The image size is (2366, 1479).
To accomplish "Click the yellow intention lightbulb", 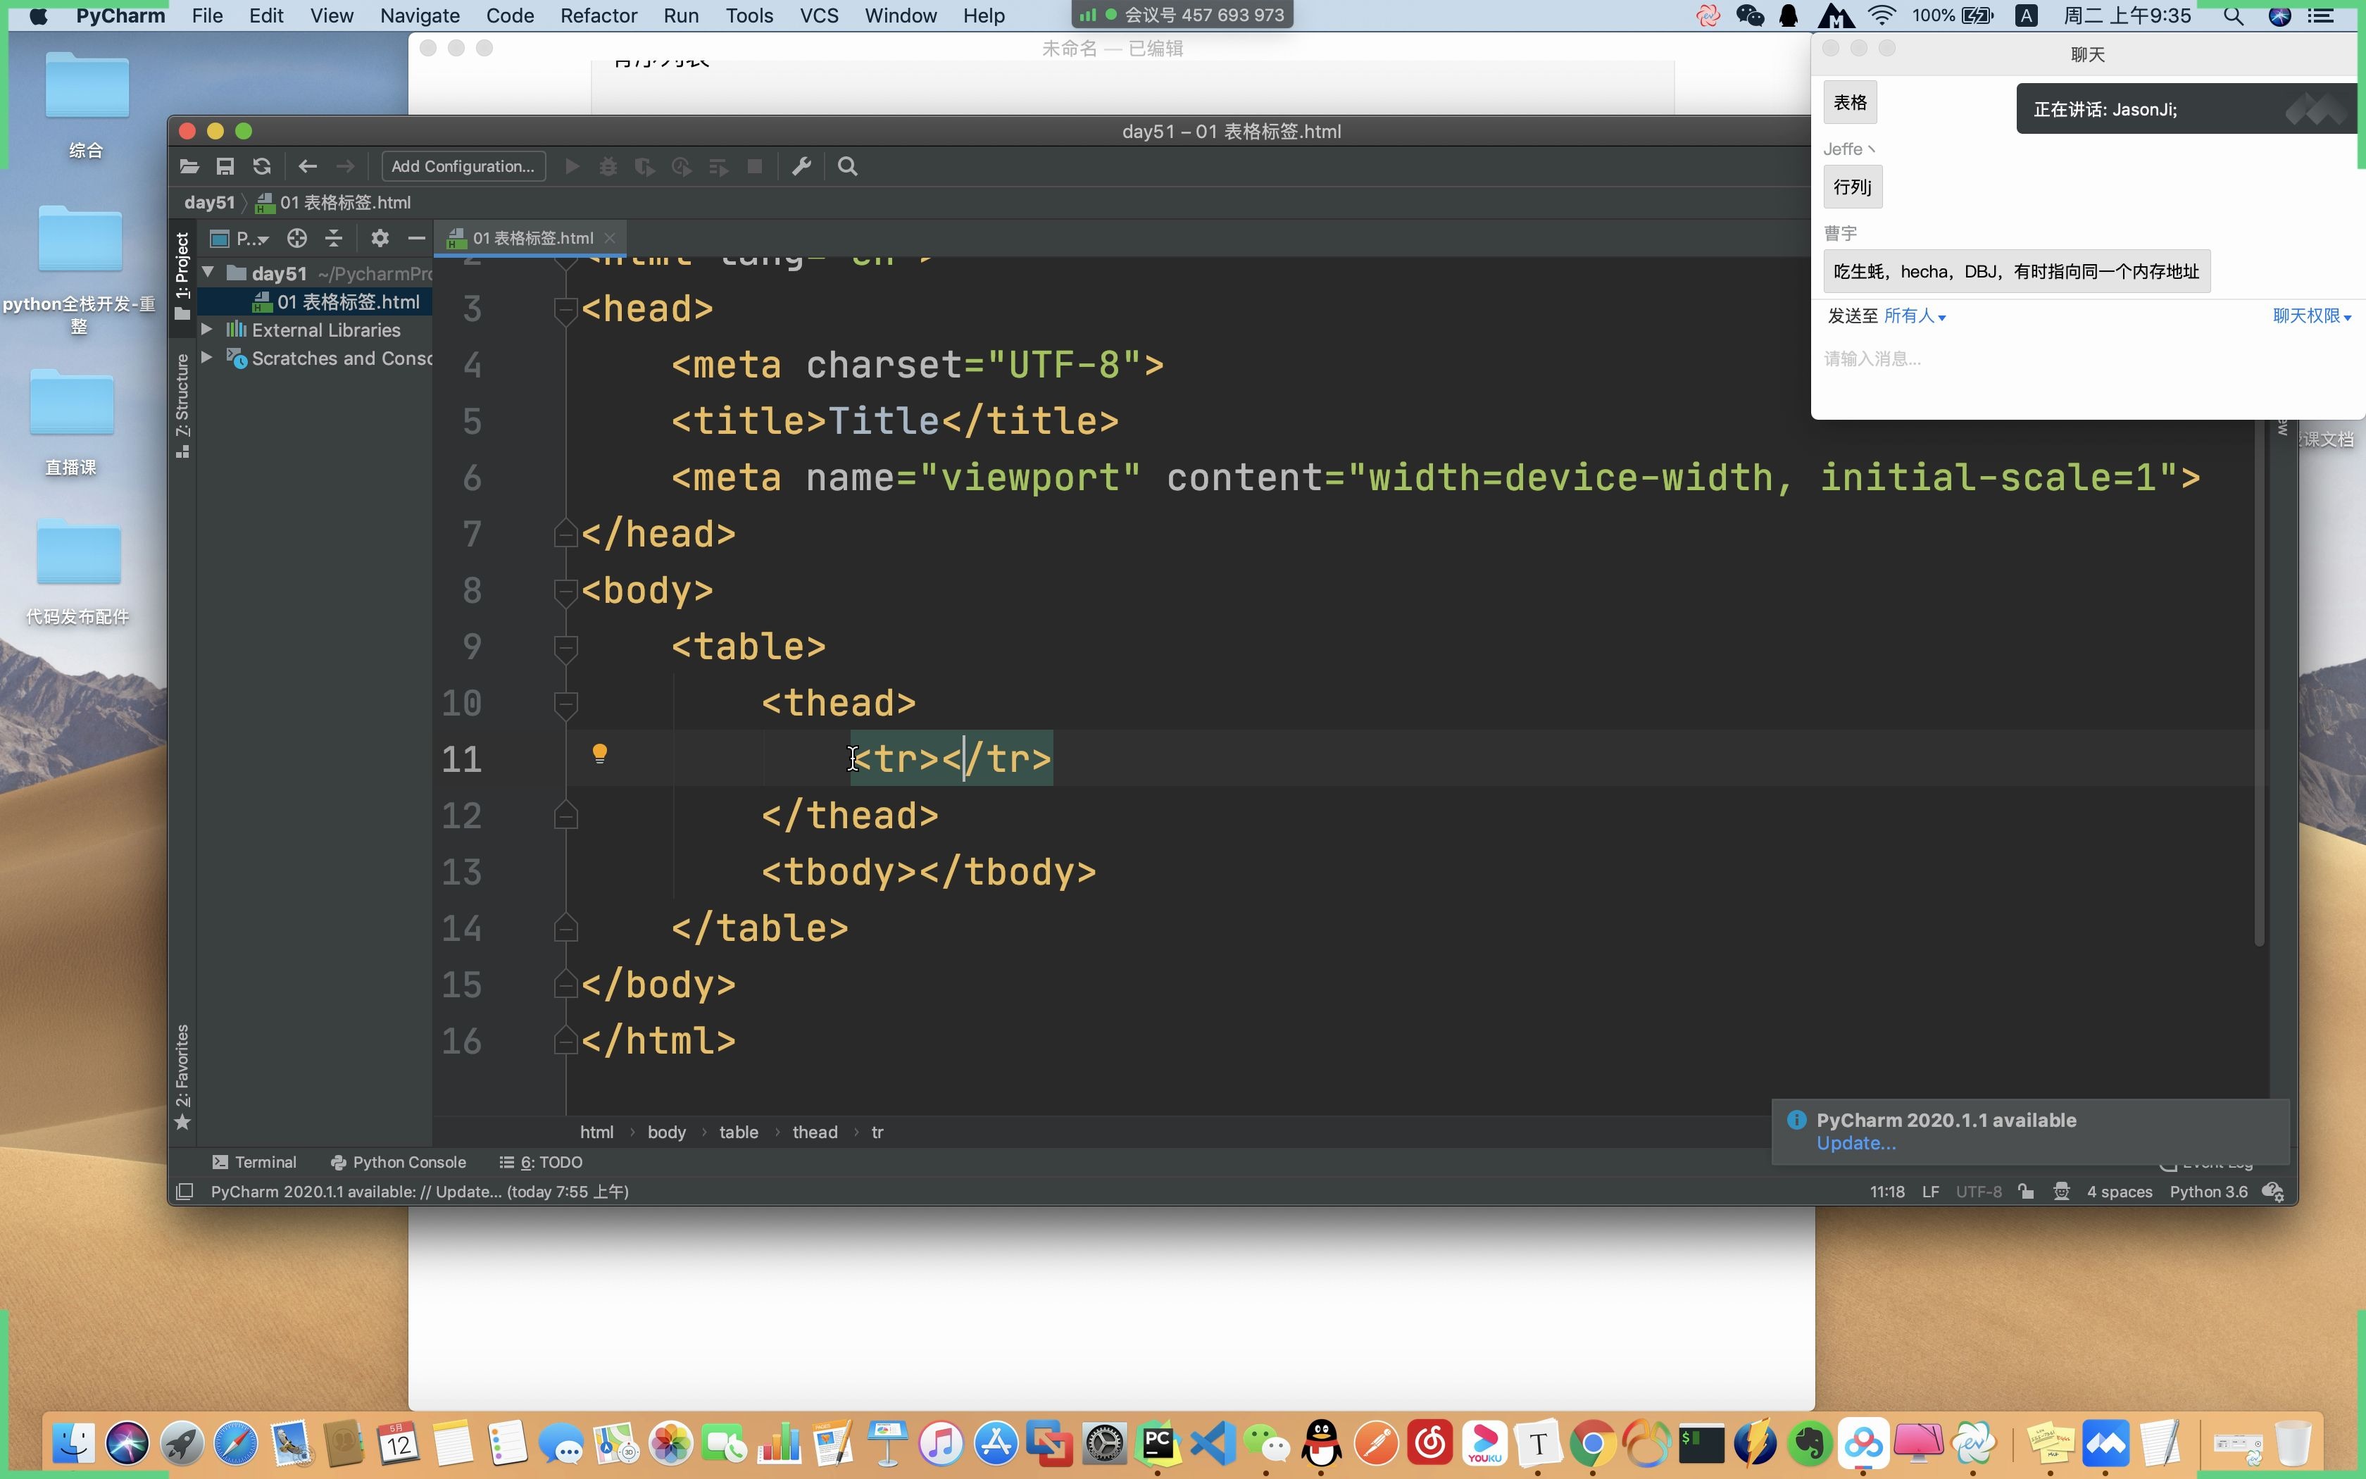I will 599,753.
